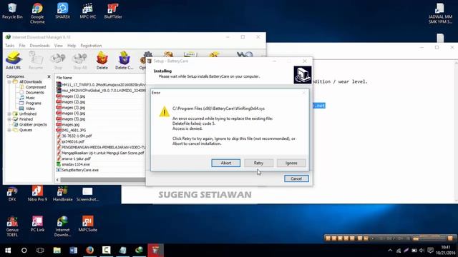The height and width of the screenshot is (257, 458).
Task: Open Nitro Pro 9 desktop icon
Action: click(x=37, y=194)
